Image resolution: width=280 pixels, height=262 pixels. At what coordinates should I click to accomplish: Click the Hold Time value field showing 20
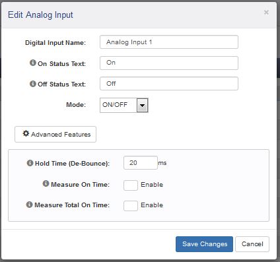(x=141, y=163)
